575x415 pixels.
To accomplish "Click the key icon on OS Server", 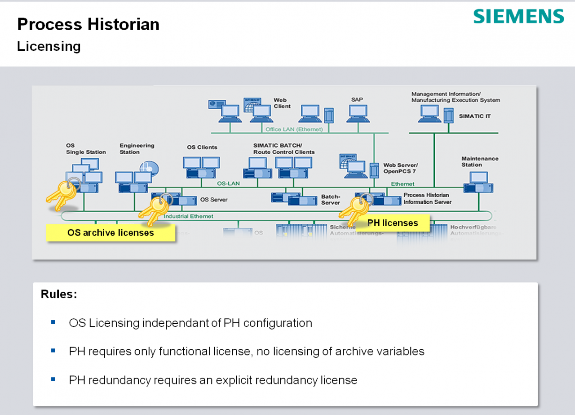I will (x=156, y=210).
